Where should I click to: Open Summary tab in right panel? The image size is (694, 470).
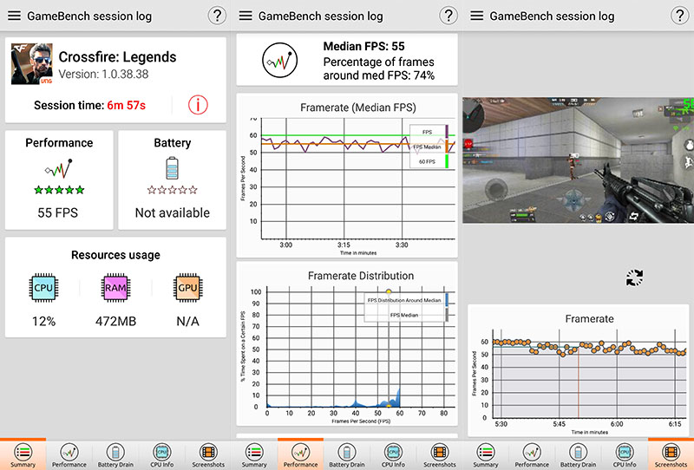[486, 455]
